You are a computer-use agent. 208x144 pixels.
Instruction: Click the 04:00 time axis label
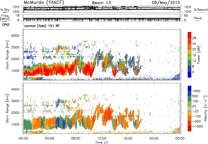[x=49, y=139]
